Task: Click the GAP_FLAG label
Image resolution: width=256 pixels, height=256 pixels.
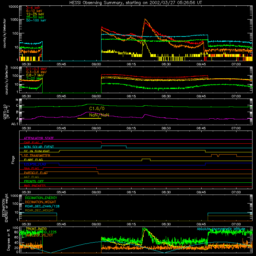Action: coord(31,142)
